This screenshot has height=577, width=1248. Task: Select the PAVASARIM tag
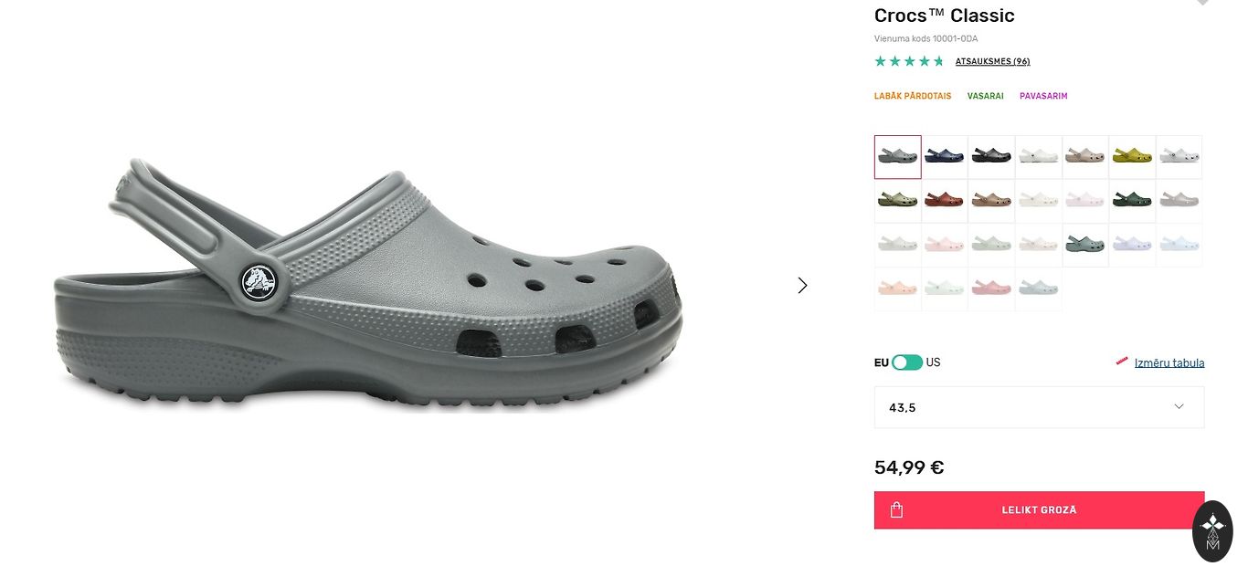(1043, 96)
